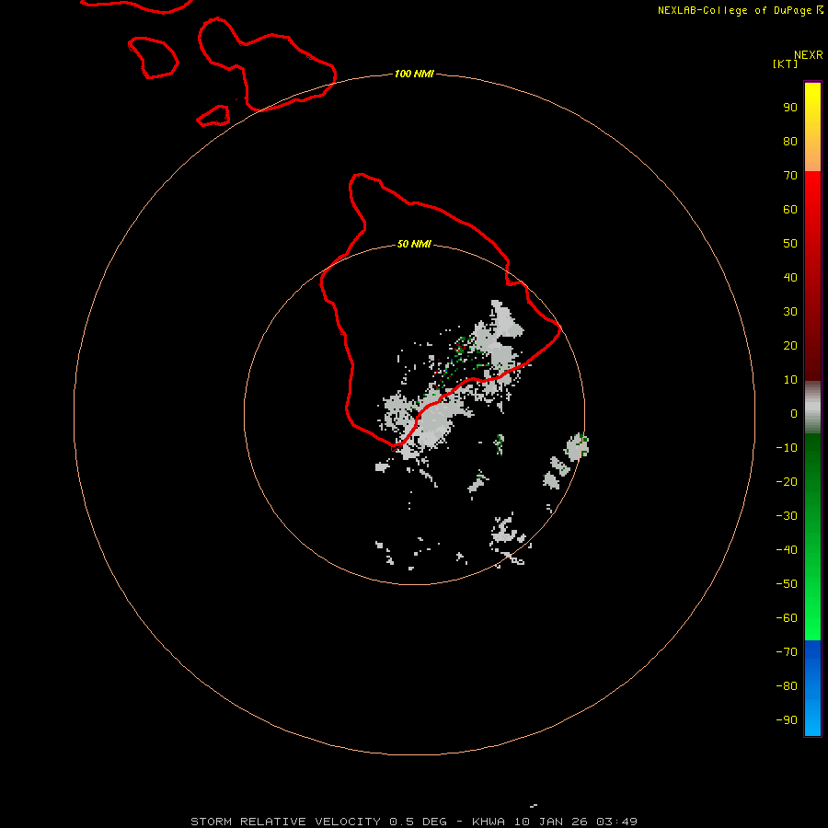
Task: Click the [KT] units label
Action: point(786,63)
